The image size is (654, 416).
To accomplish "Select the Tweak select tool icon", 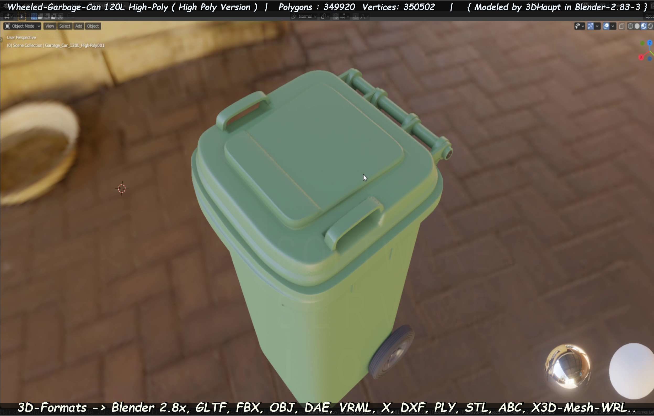I will 22,17.
